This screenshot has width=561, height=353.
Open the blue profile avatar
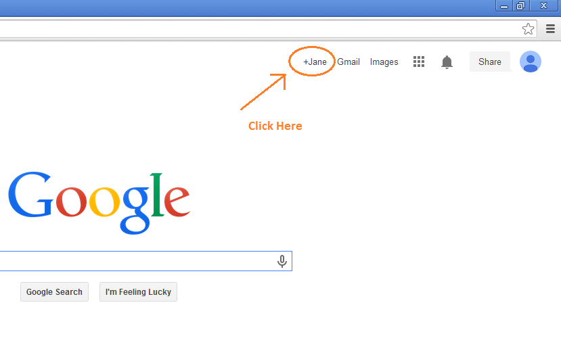click(531, 62)
